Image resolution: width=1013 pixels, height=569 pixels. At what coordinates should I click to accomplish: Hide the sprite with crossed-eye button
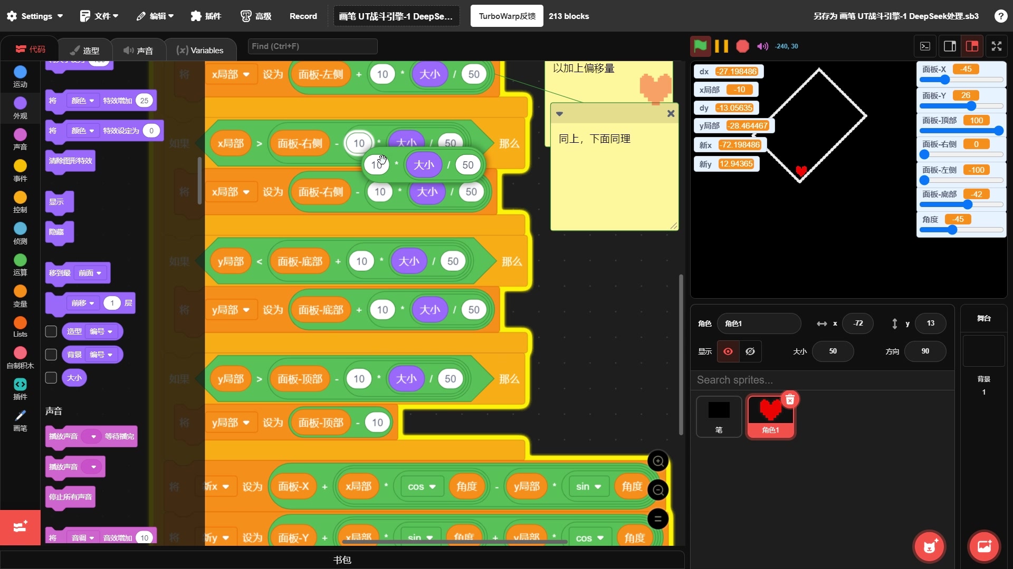pos(750,351)
